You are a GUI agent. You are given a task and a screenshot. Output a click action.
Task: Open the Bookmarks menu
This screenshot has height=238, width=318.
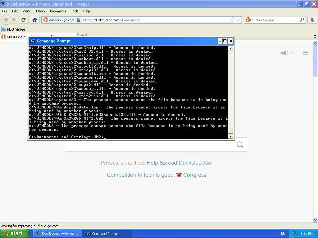pyautogui.click(x=58, y=11)
